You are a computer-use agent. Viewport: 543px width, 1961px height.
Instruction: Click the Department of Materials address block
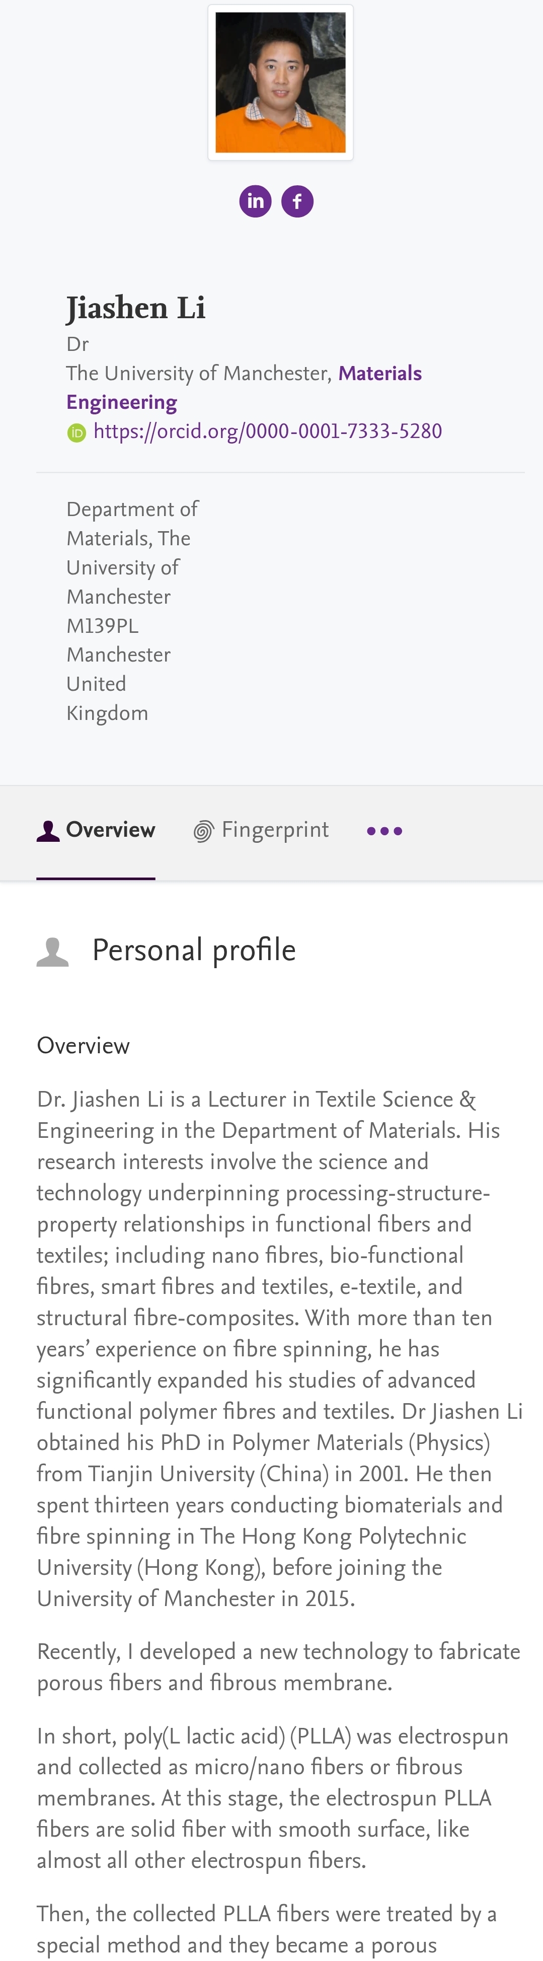[131, 611]
